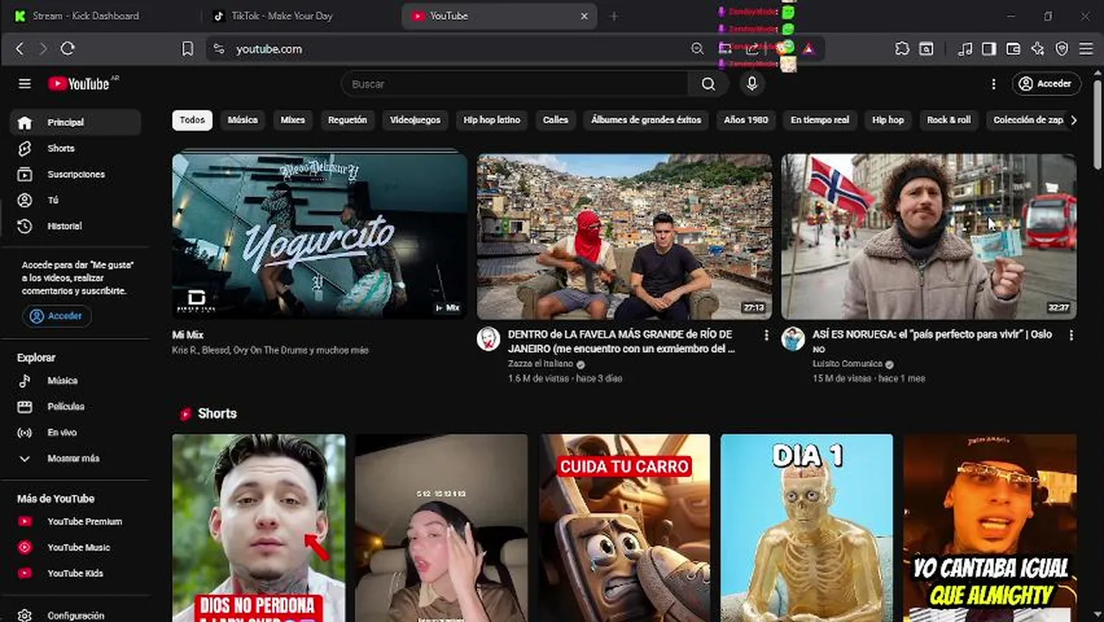Open options menu for favela video

coord(766,335)
